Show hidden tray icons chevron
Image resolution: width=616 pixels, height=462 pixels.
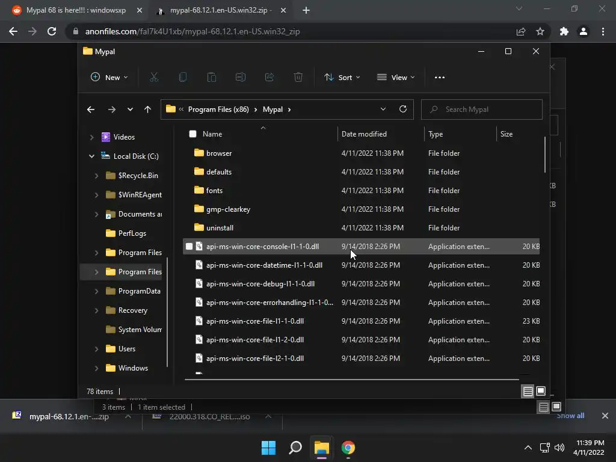click(x=528, y=448)
